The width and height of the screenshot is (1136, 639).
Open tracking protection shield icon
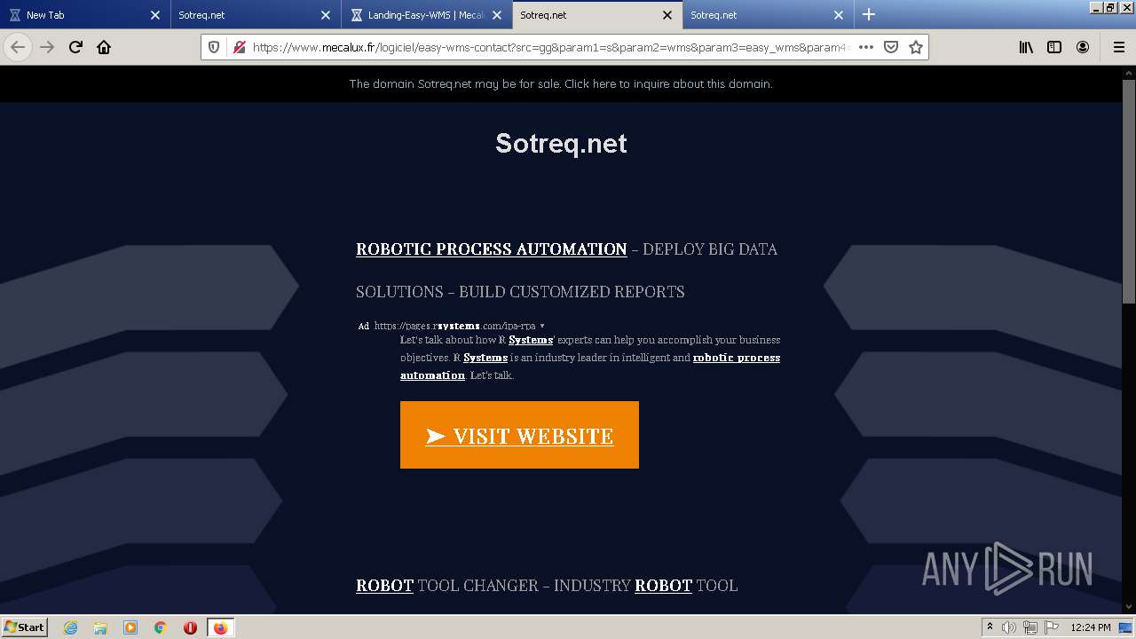tap(214, 47)
